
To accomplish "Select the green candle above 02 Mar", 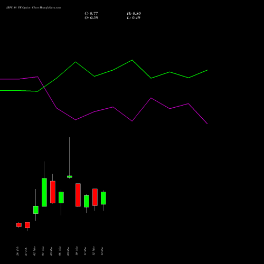I will pyautogui.click(x=36, y=210).
